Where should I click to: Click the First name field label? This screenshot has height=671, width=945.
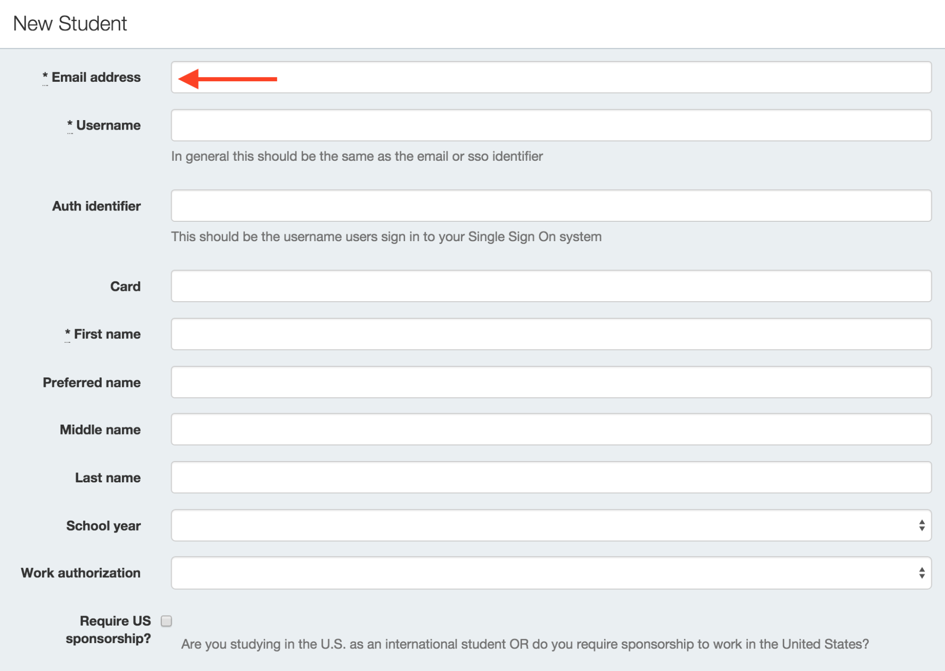pos(103,334)
